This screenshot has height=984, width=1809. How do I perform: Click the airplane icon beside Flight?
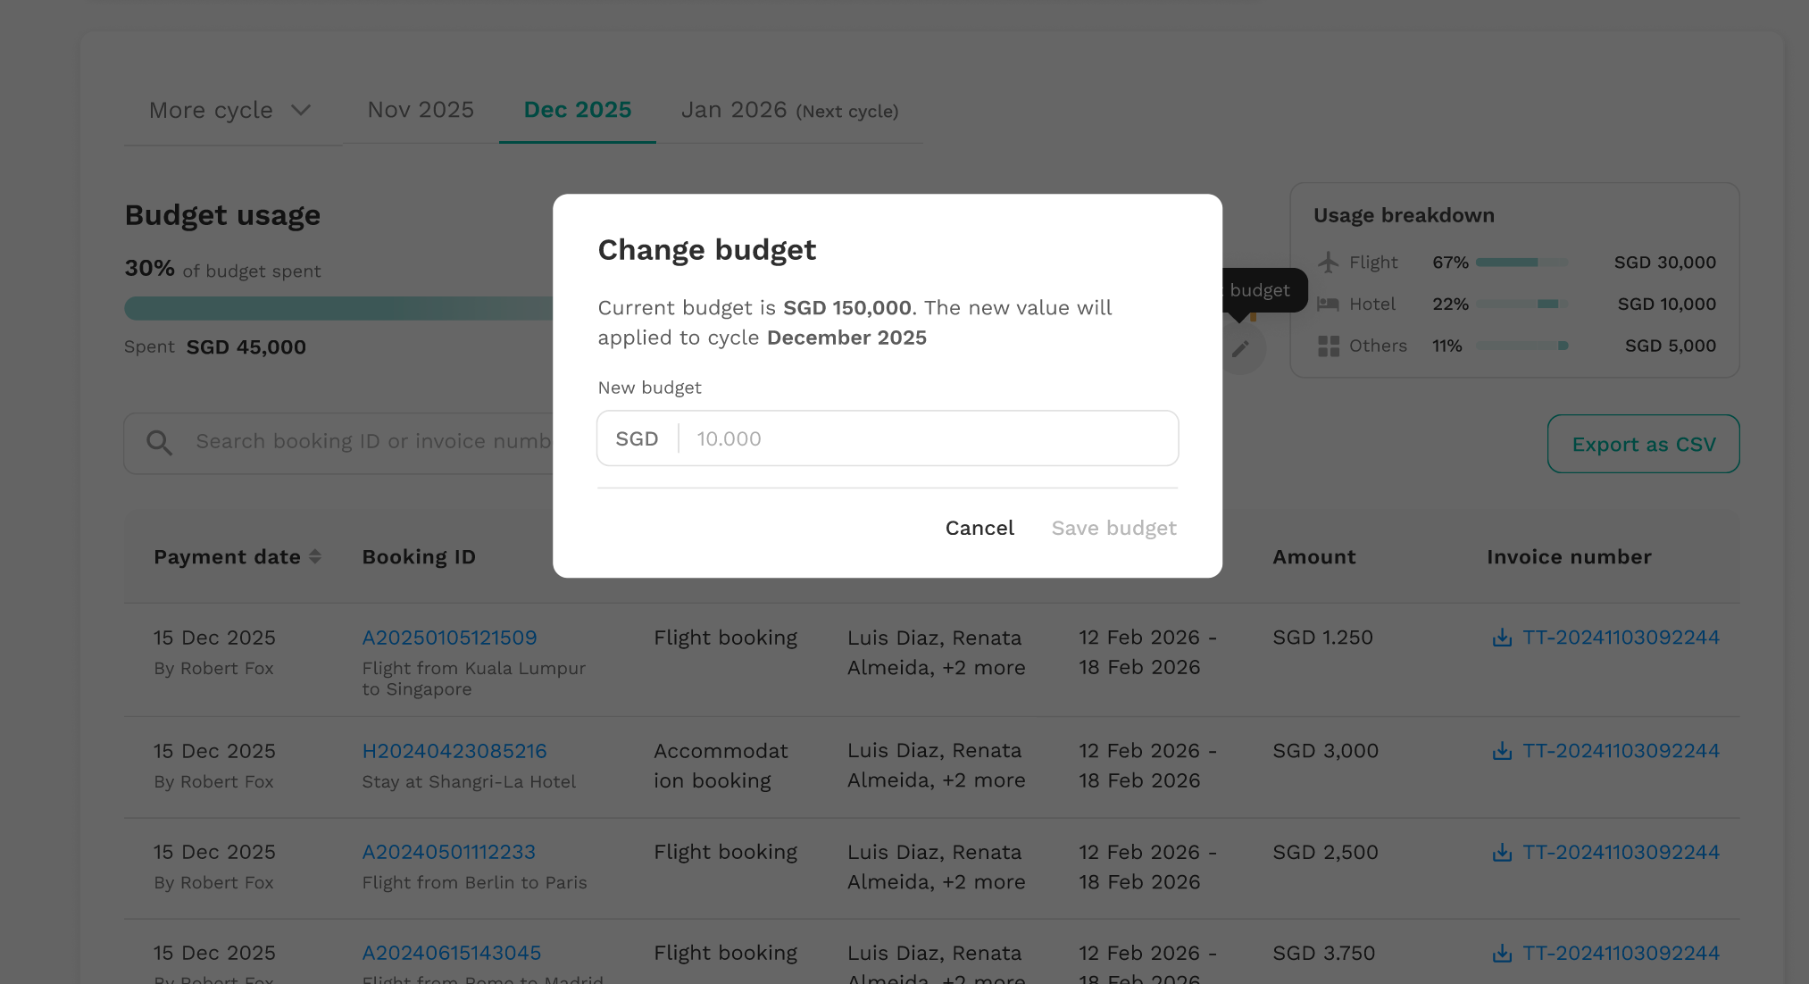(1329, 263)
